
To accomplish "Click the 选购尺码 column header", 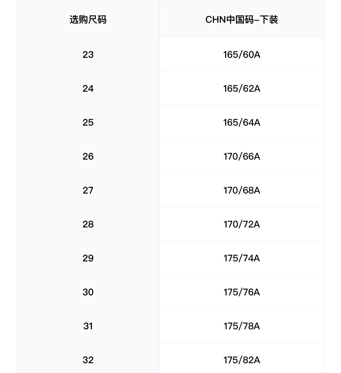I will click(88, 20).
